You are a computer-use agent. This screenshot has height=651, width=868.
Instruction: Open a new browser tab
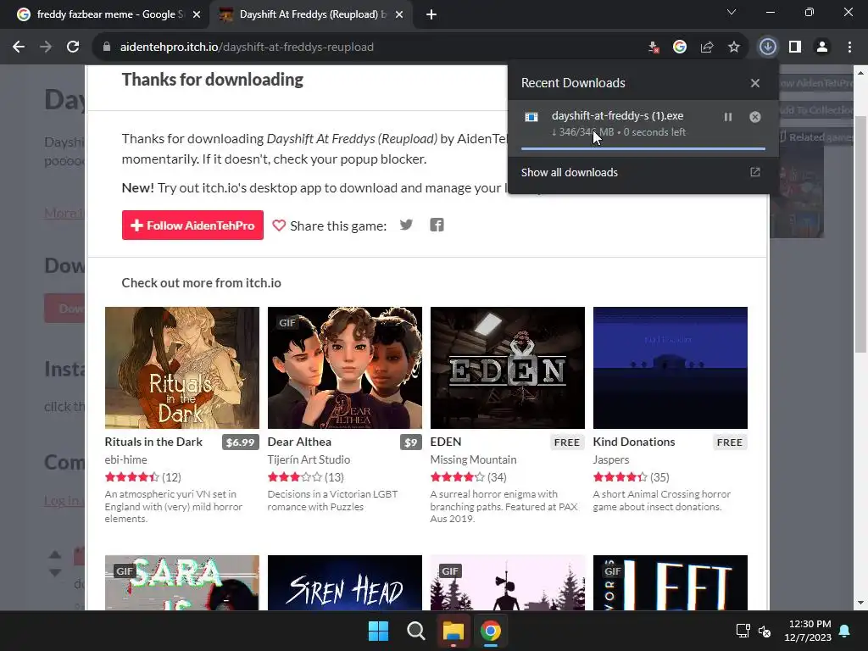click(431, 15)
